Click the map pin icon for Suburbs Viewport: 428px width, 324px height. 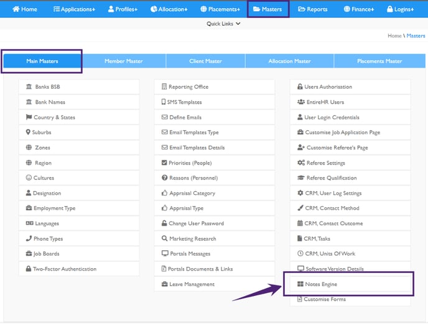click(28, 132)
